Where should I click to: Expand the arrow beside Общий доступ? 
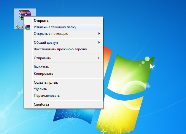pyautogui.click(x=99, y=42)
